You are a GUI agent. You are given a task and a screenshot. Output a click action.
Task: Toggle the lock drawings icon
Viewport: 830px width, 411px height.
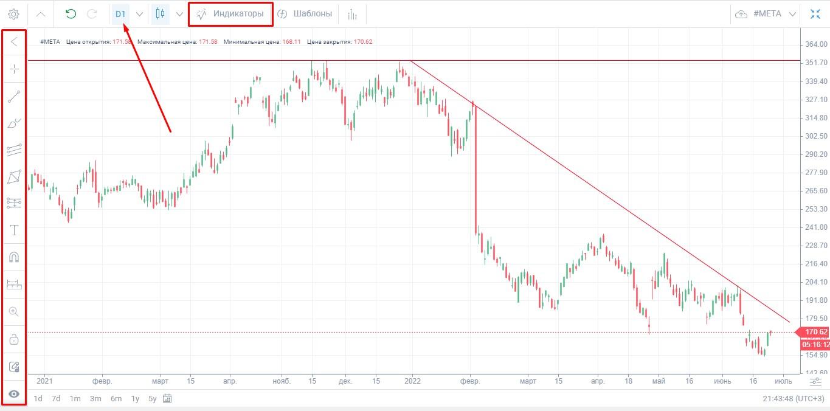pyautogui.click(x=14, y=339)
